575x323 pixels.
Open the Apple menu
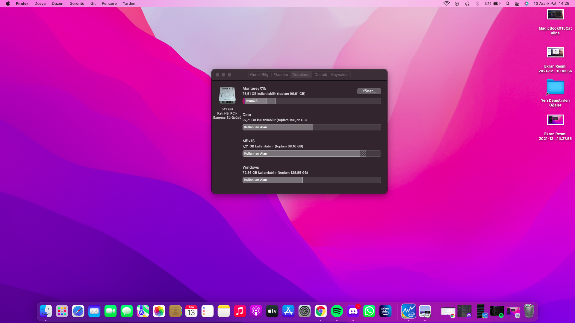(8, 4)
